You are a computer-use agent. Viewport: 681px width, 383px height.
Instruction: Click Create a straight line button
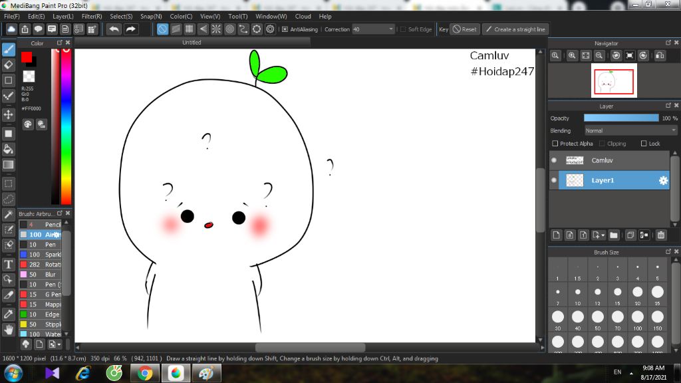pyautogui.click(x=515, y=29)
